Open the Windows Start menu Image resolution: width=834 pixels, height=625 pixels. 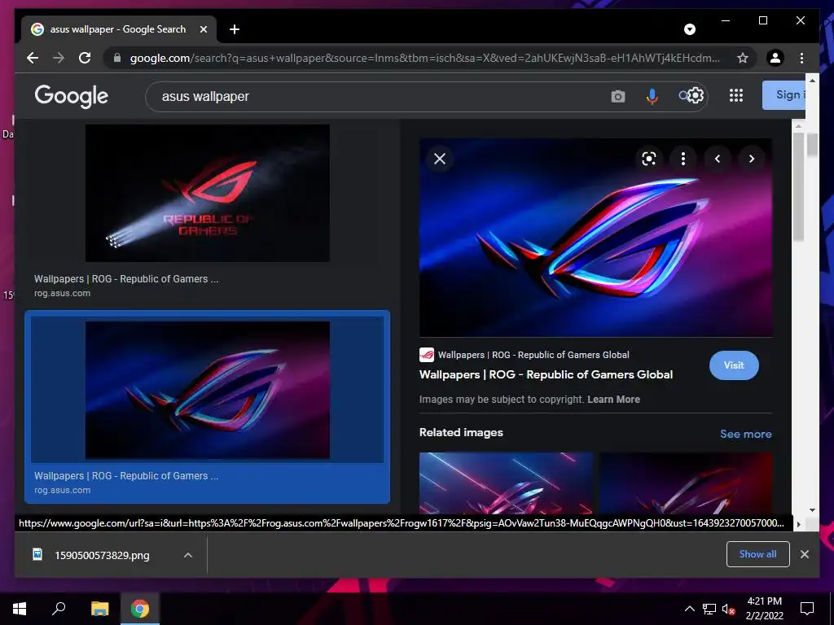(20, 609)
